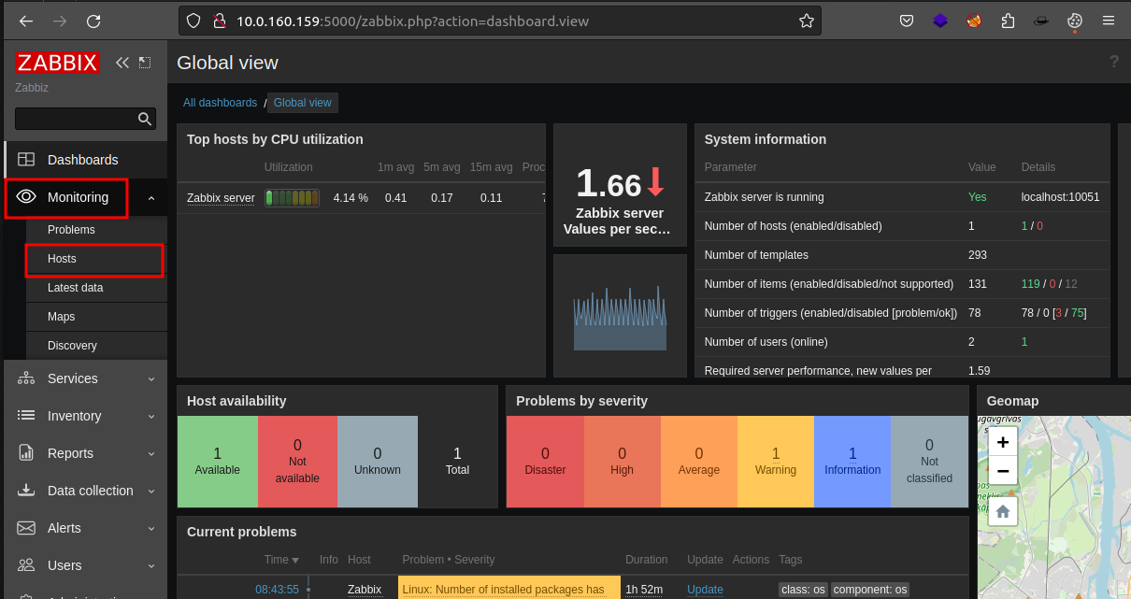Viewport: 1131px width, 599px height.
Task: Collapse the Monitoring menu chevron
Action: pos(151,197)
